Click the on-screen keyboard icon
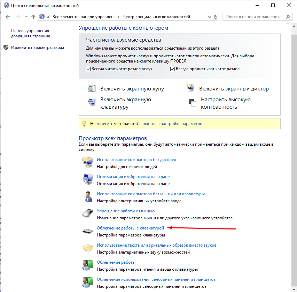 (x=92, y=103)
